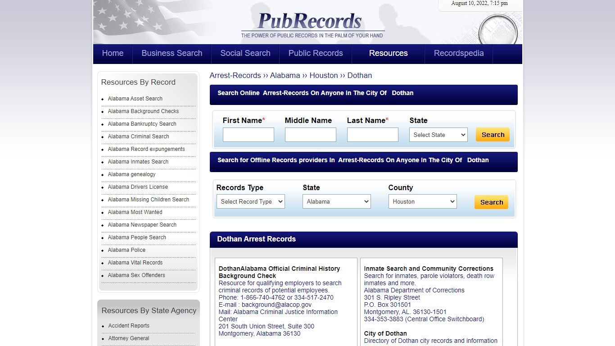Focus the Last Name input field

(373, 135)
